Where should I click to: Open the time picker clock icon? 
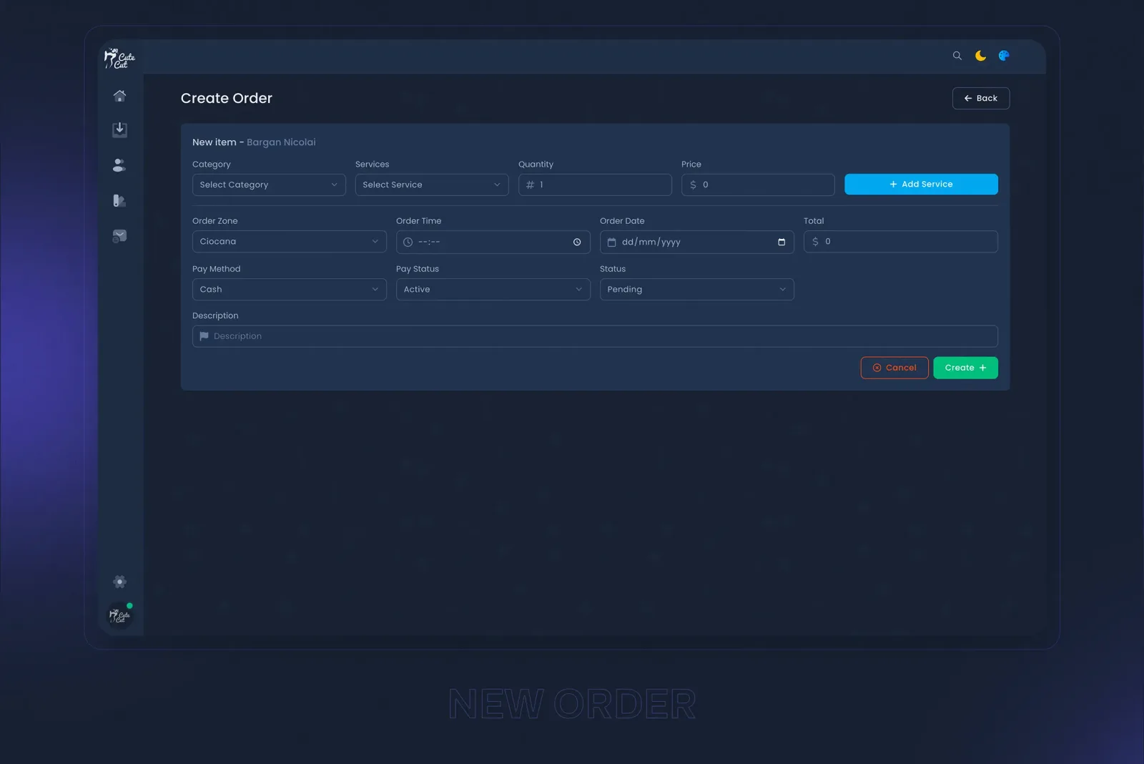tap(577, 243)
